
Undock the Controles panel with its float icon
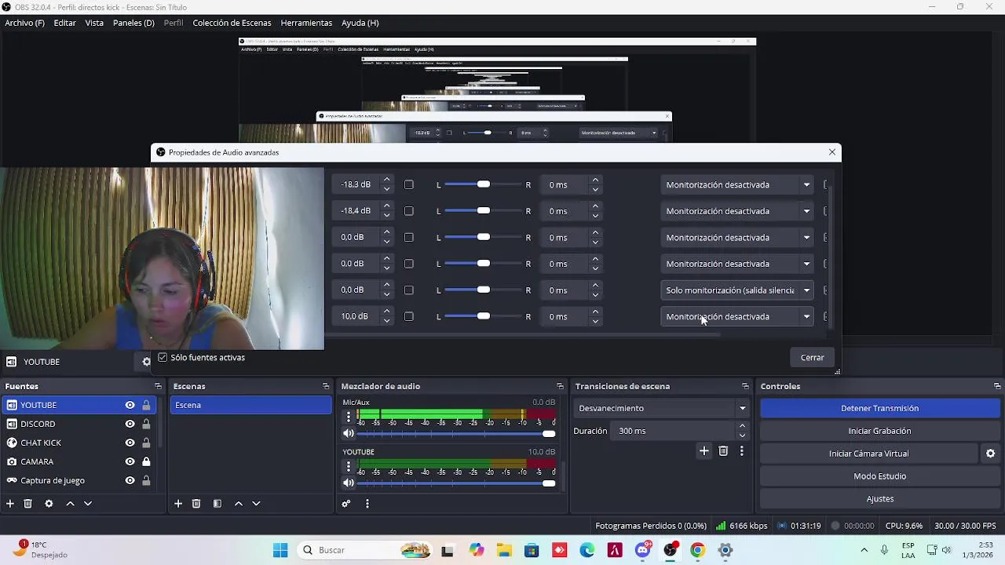point(997,386)
